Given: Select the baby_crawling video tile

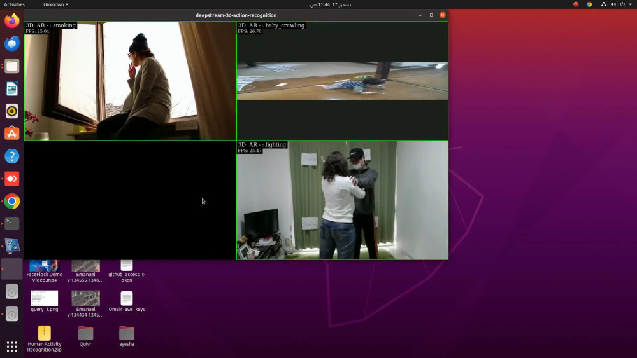Looking at the screenshot, I should coord(343,81).
